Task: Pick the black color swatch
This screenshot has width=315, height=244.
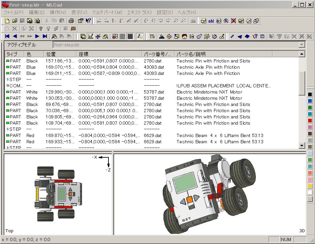Action: pyautogui.click(x=310, y=94)
